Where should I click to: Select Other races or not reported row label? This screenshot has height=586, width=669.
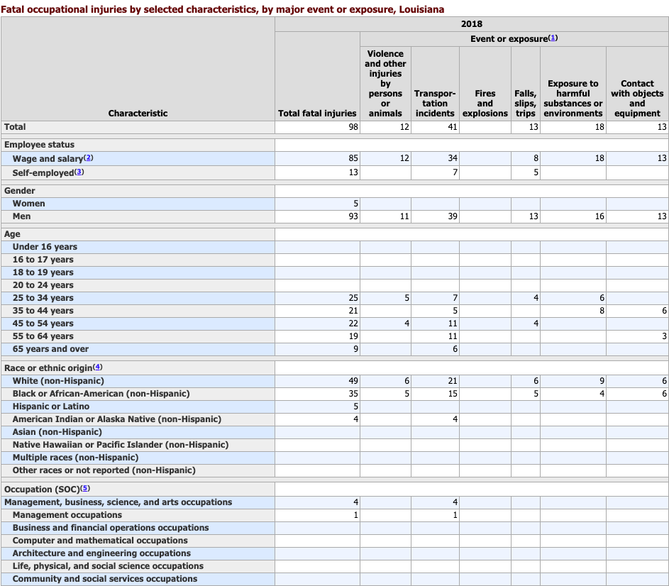(x=104, y=470)
